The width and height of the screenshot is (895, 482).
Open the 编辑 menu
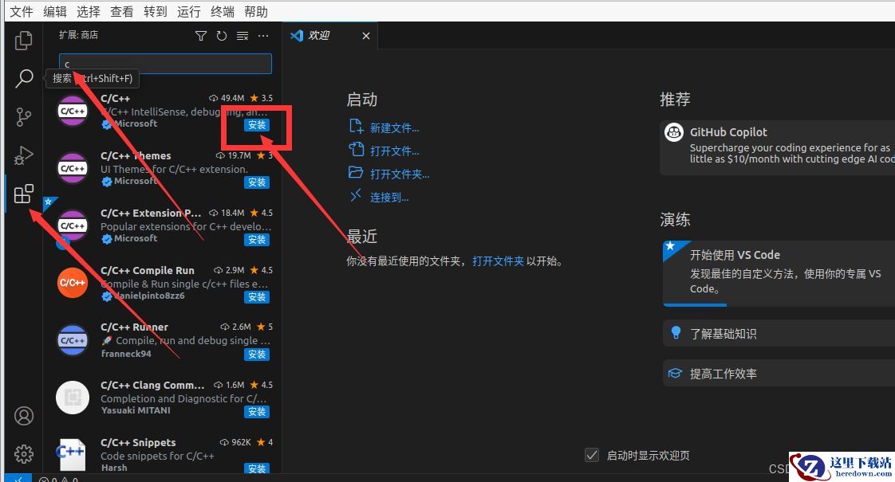55,11
